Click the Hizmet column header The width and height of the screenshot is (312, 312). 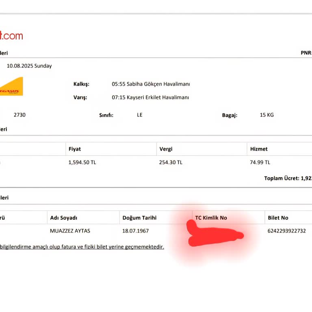tap(259, 149)
